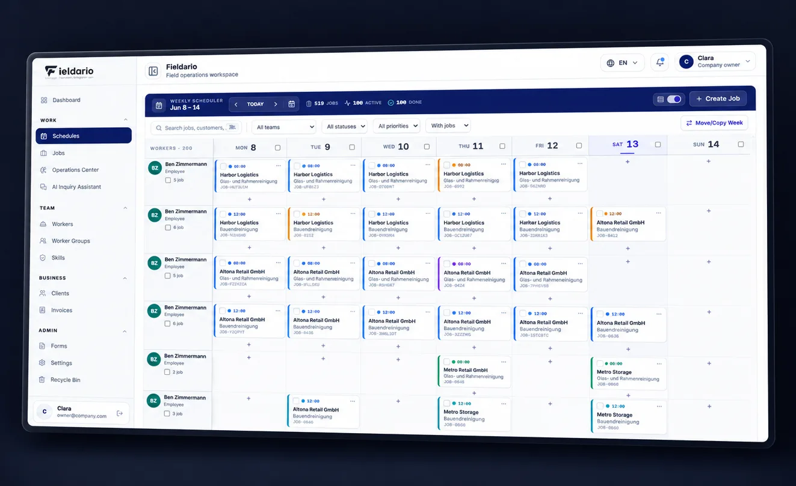Open the All priorities dropdown

(396, 126)
